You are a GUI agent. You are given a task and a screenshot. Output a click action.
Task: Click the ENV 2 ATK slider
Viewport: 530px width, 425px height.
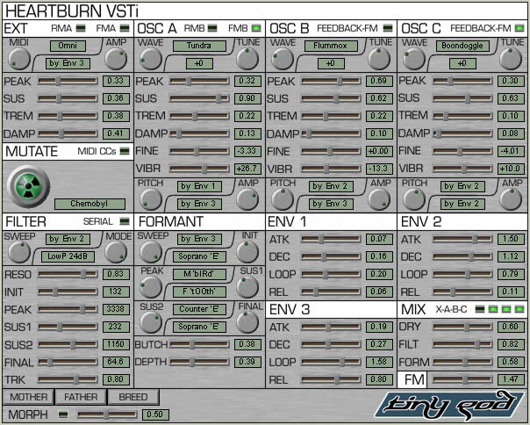[x=462, y=239]
